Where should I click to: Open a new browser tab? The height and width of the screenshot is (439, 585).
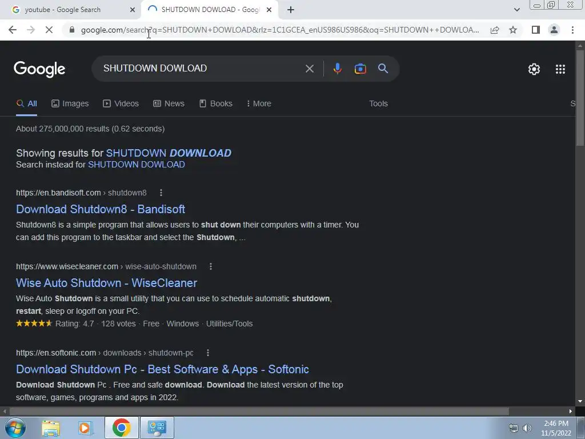pyautogui.click(x=291, y=10)
